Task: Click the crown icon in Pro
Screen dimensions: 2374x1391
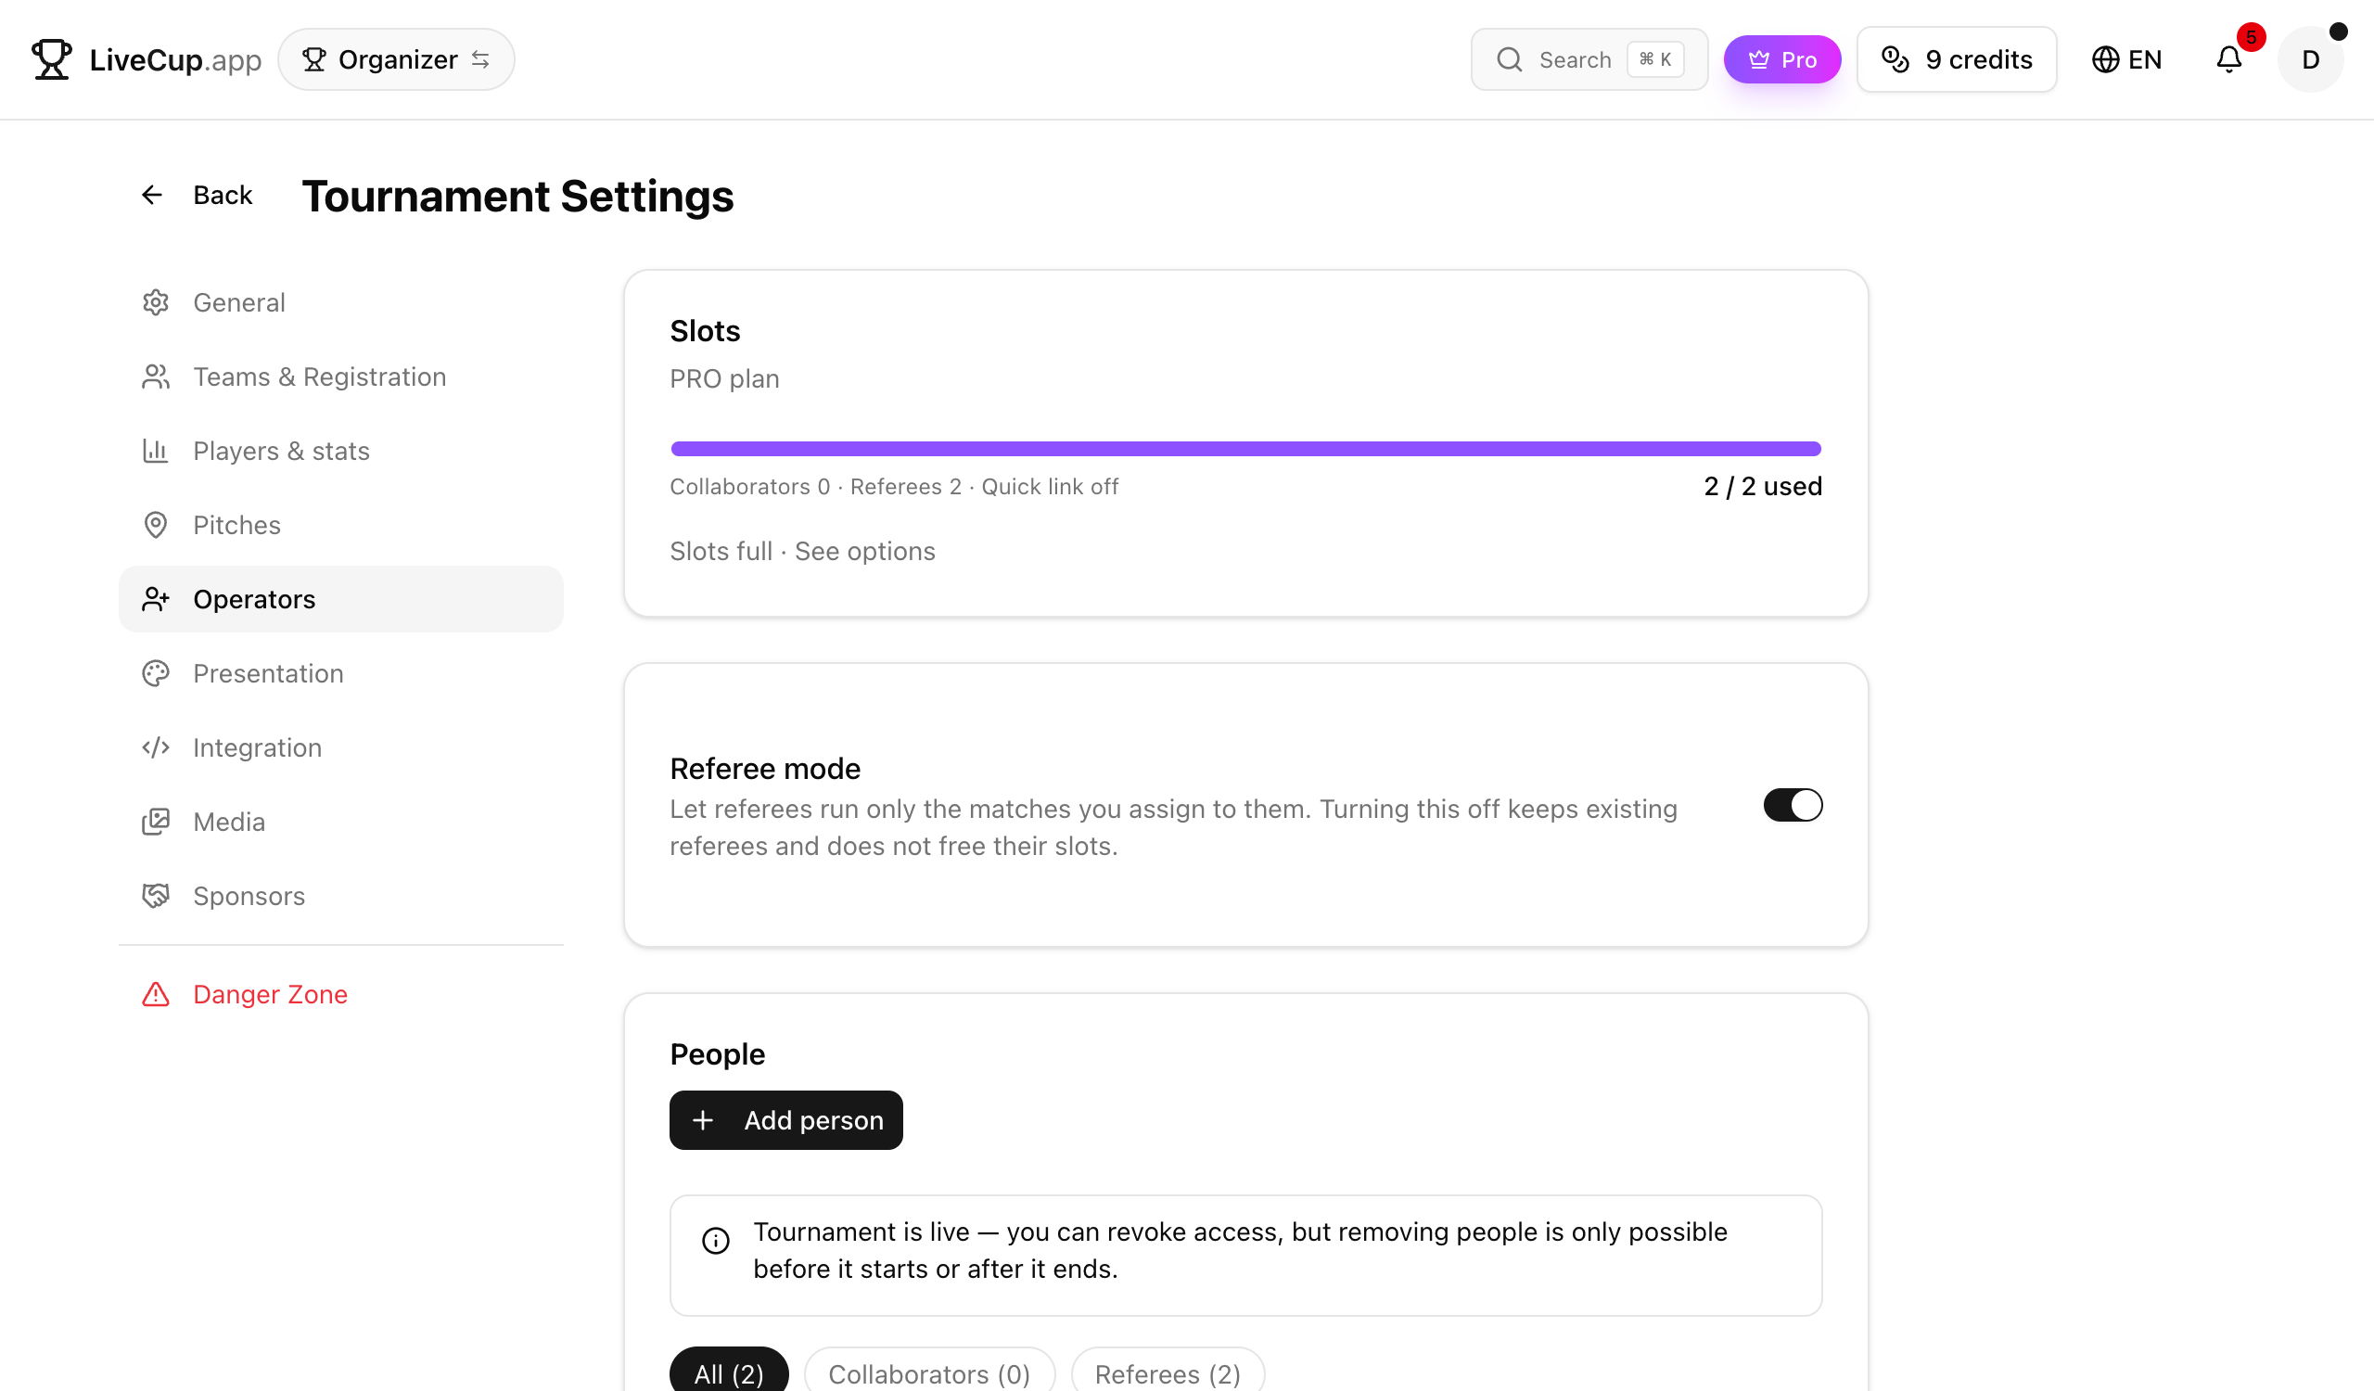Action: click(1758, 59)
